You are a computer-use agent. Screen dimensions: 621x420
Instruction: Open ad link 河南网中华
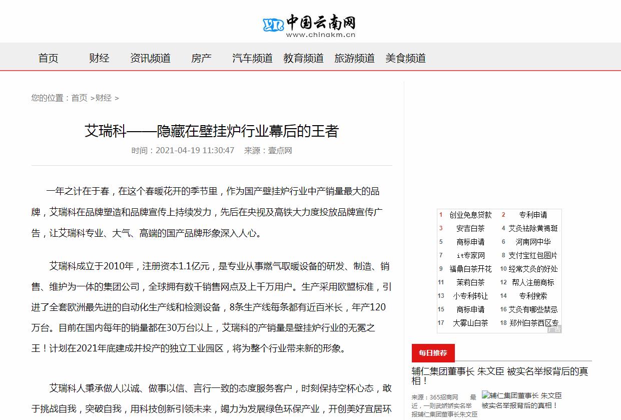(x=533, y=242)
